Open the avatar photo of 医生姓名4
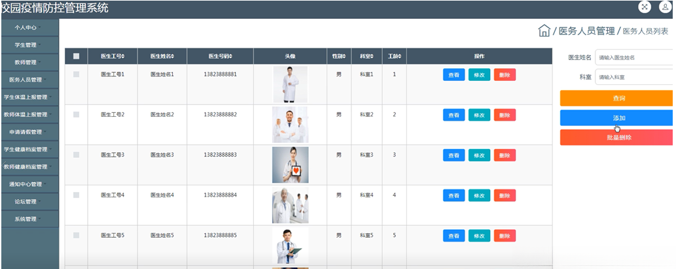The image size is (676, 269). 290,205
